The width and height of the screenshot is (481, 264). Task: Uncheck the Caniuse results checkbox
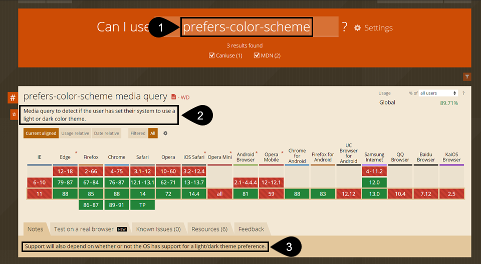click(211, 55)
